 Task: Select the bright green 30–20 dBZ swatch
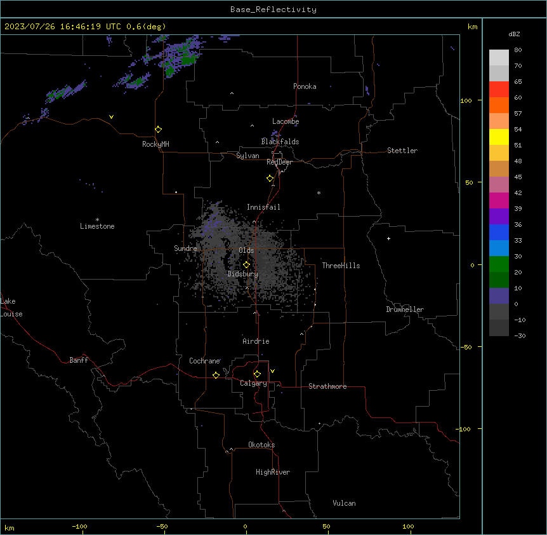click(499, 264)
